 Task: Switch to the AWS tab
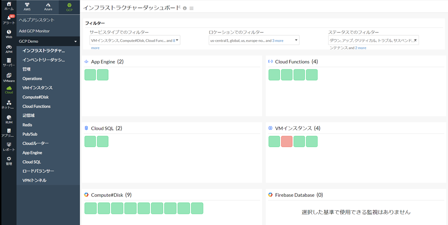pyautogui.click(x=27, y=7)
